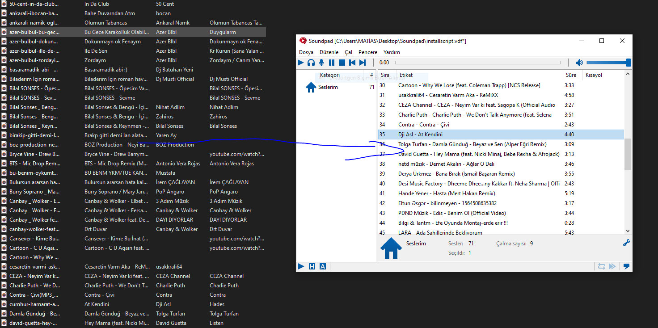Sort sounds by the Sıra column header
The height and width of the screenshot is (328, 658).
click(385, 75)
